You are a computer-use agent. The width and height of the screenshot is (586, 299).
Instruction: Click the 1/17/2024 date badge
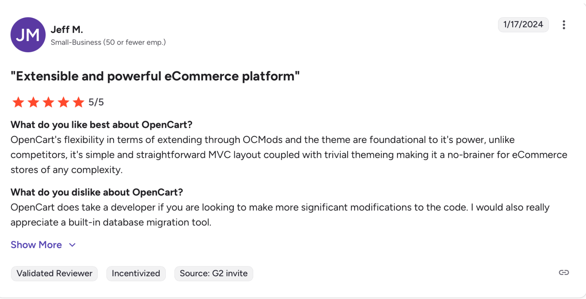click(x=523, y=24)
